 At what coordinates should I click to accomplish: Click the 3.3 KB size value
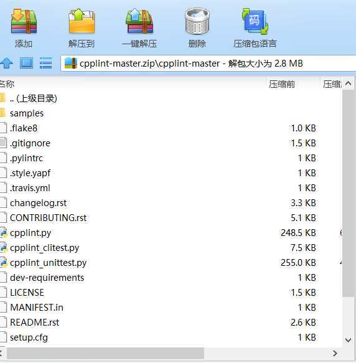tap(303, 203)
